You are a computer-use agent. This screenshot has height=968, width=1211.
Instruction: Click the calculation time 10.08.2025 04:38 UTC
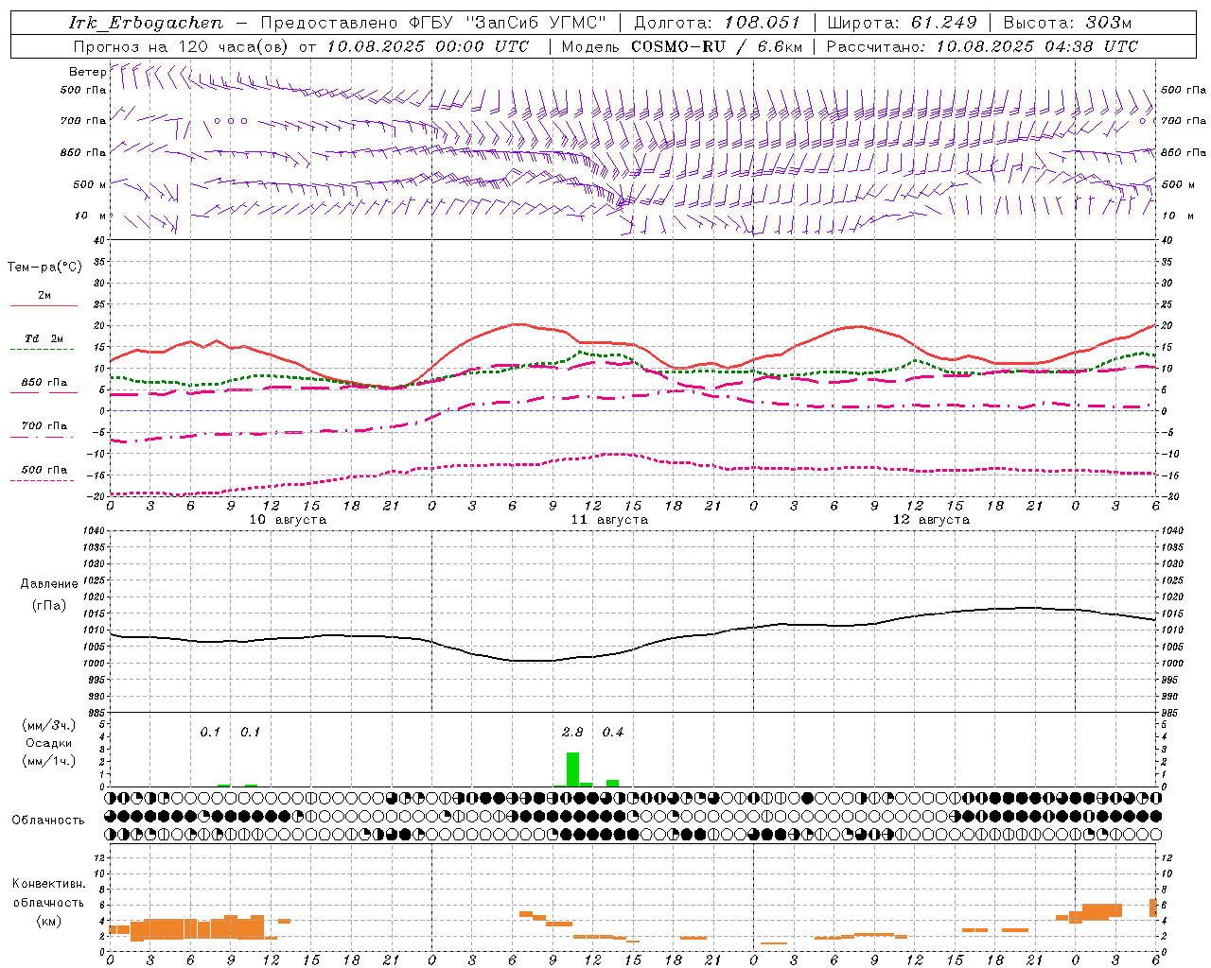click(x=1037, y=46)
